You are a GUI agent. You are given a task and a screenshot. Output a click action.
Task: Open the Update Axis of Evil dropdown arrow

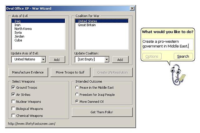[x=43, y=59]
